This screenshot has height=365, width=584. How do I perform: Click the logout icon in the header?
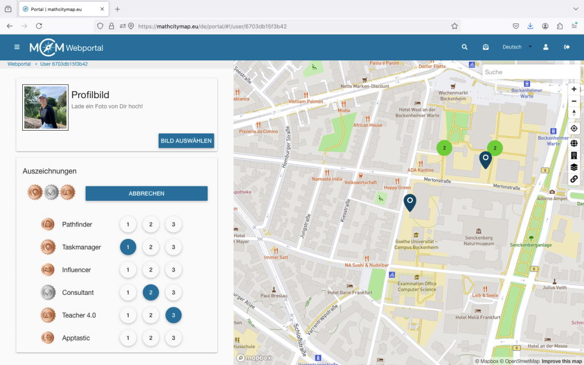coord(567,47)
